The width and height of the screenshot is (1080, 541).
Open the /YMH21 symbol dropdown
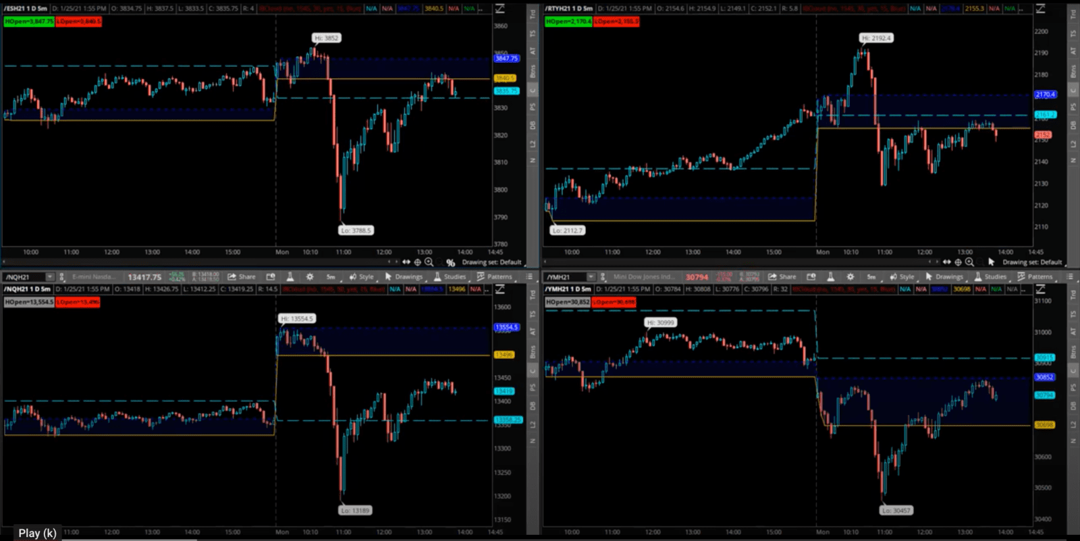(x=591, y=277)
